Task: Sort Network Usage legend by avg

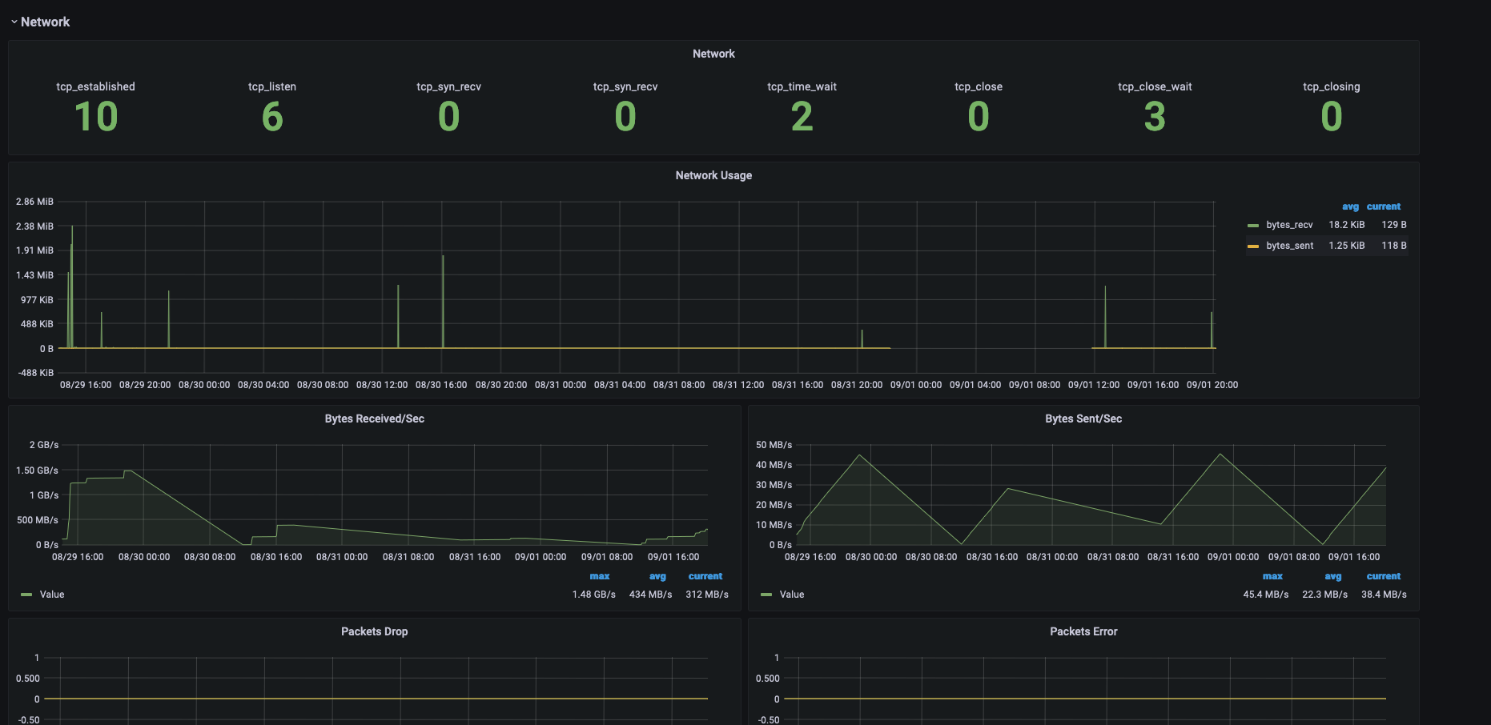Action: click(1350, 206)
